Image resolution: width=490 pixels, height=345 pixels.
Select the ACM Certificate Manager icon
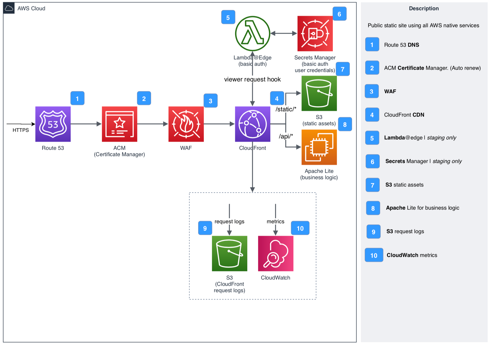coord(119,124)
